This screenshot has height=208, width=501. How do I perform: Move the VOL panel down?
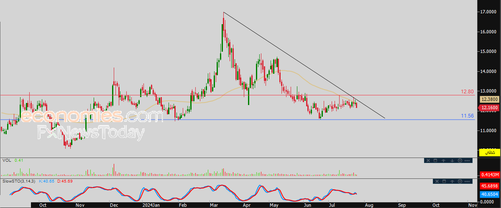452,160
